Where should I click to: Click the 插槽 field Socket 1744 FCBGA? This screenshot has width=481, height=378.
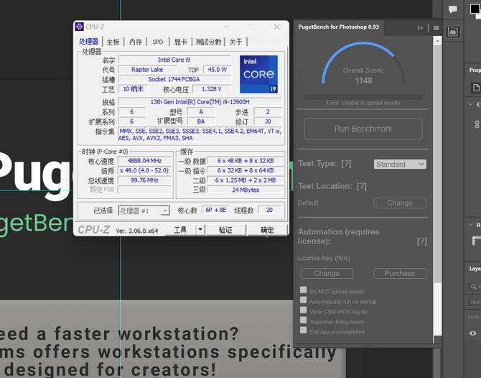tap(174, 79)
